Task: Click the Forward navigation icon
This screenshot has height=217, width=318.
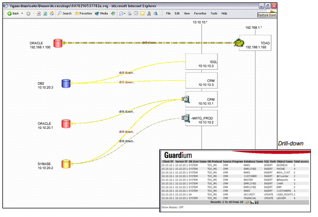Action: pos(28,13)
